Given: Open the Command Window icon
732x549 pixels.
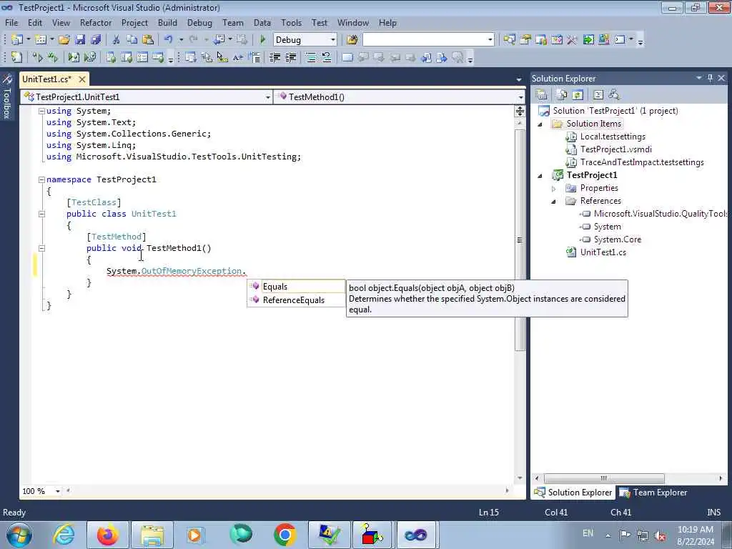Looking at the screenshot, I should pos(620,40).
